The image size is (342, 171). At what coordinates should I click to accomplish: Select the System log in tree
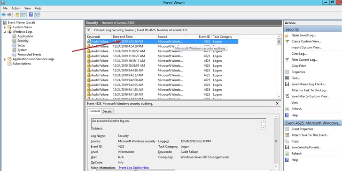tap(22, 50)
